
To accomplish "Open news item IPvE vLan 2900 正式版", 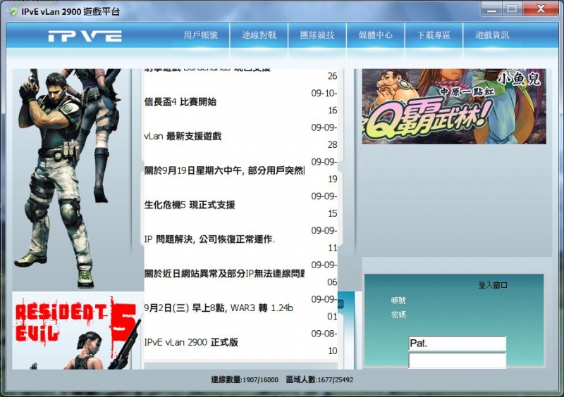I will point(191,342).
